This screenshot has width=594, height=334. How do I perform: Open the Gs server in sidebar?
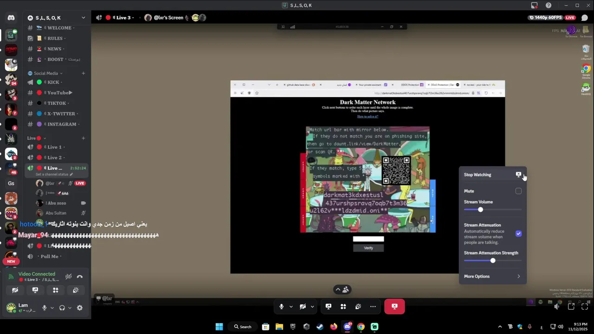(11, 183)
